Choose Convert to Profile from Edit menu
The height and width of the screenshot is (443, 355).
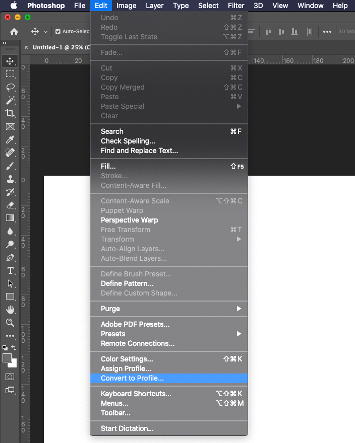coord(169,378)
